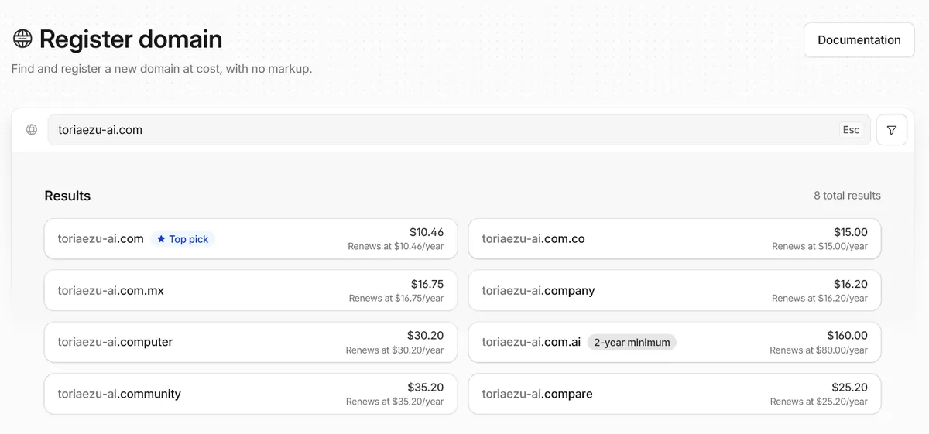Image resolution: width=929 pixels, height=434 pixels.
Task: Click the globe icon next to Register domain heading
Action: tap(22, 39)
